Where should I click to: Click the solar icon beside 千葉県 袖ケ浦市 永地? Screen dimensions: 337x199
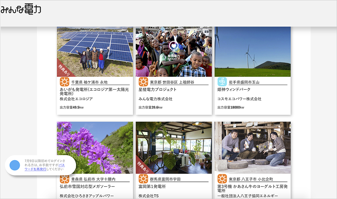click(x=64, y=82)
